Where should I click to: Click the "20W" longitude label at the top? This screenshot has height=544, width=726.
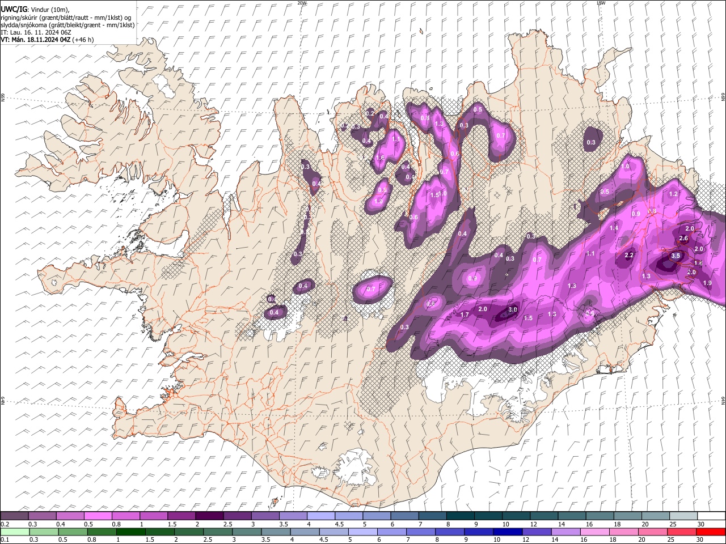pyautogui.click(x=302, y=3)
